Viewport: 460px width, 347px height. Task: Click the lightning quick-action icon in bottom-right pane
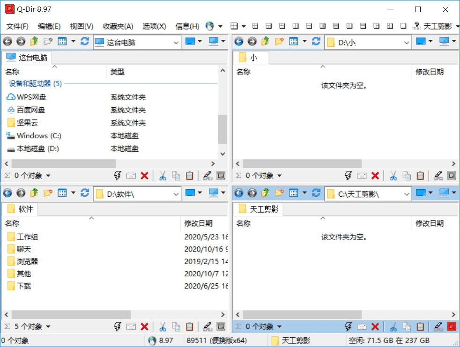point(348,326)
